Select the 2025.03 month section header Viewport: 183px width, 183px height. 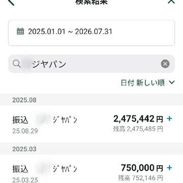coord(91,149)
